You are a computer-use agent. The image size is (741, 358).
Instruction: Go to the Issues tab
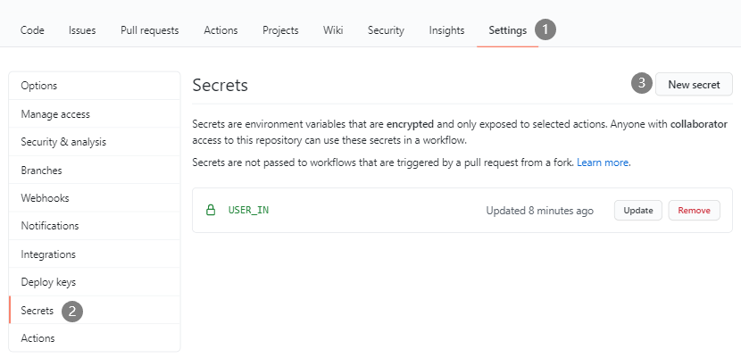click(x=82, y=30)
